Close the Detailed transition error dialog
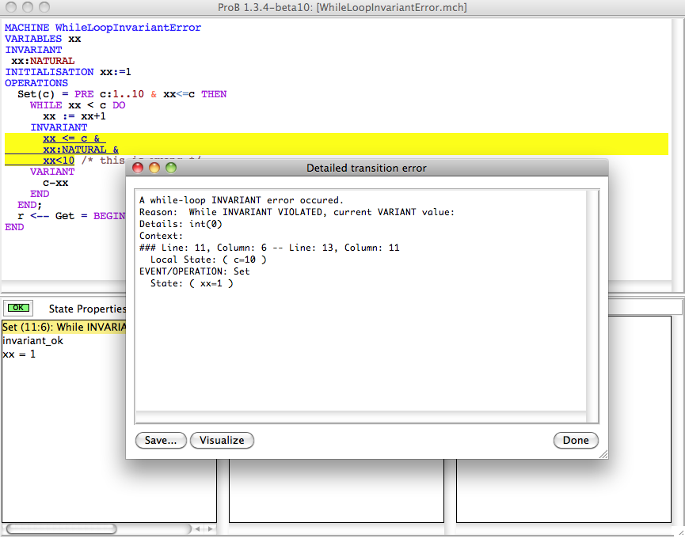Viewport: 685px width, 538px height. pos(138,168)
